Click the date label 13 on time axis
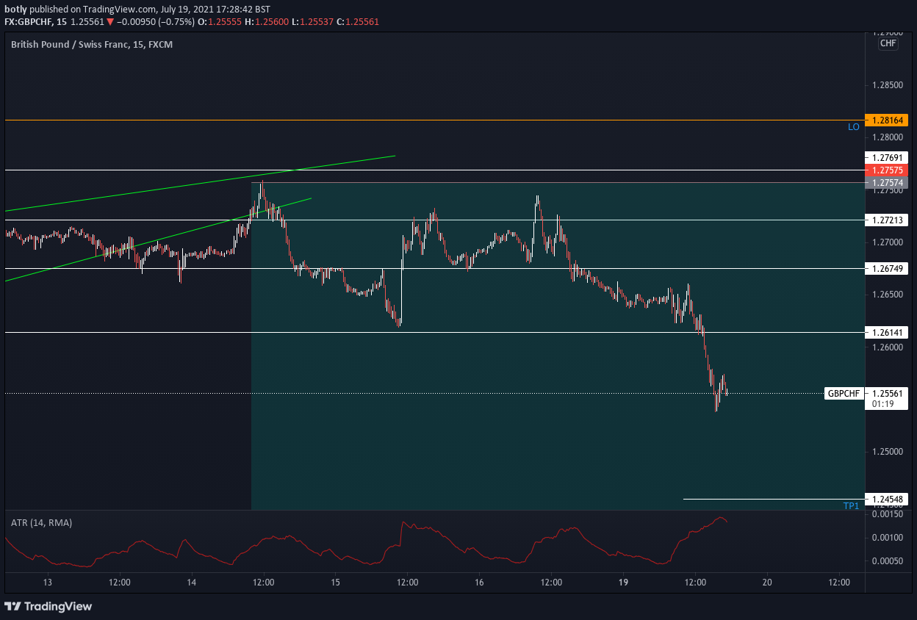 click(x=48, y=583)
